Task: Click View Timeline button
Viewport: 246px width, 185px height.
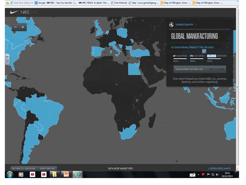Action: coord(47,169)
